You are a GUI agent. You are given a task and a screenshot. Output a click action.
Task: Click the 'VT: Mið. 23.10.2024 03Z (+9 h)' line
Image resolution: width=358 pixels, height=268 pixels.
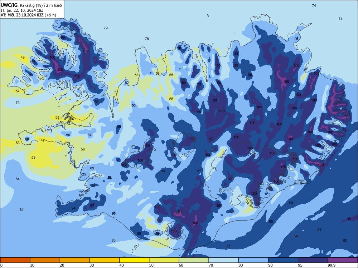tap(28, 15)
